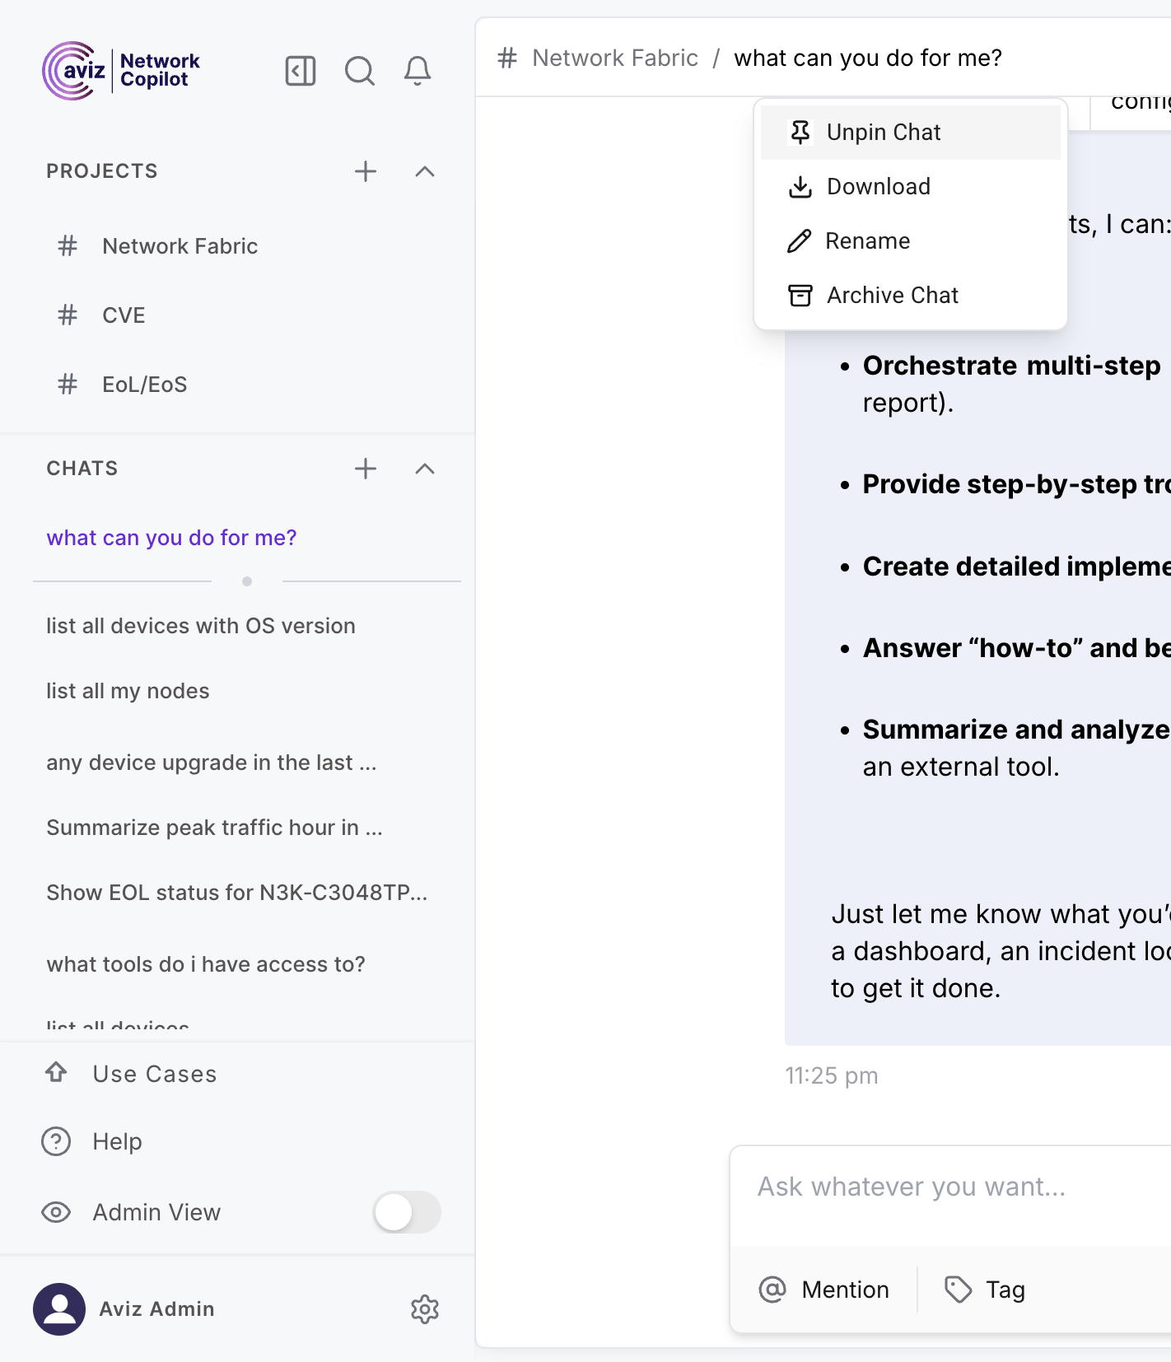This screenshot has height=1362, width=1171.
Task: Open the Use Cases link
Action: click(154, 1074)
